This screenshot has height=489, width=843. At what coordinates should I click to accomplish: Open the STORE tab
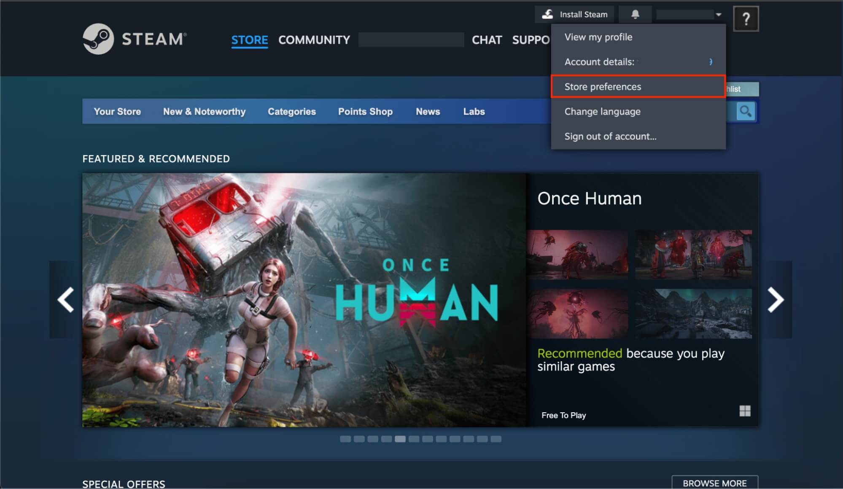pyautogui.click(x=250, y=40)
